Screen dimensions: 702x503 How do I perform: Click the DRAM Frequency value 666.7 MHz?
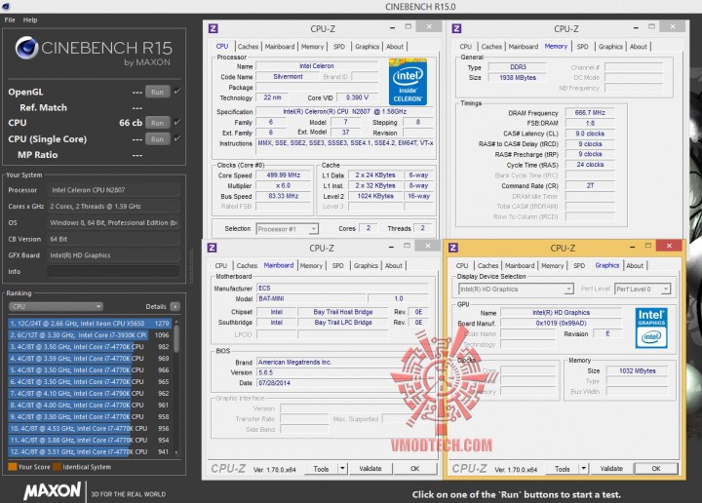tap(590, 113)
